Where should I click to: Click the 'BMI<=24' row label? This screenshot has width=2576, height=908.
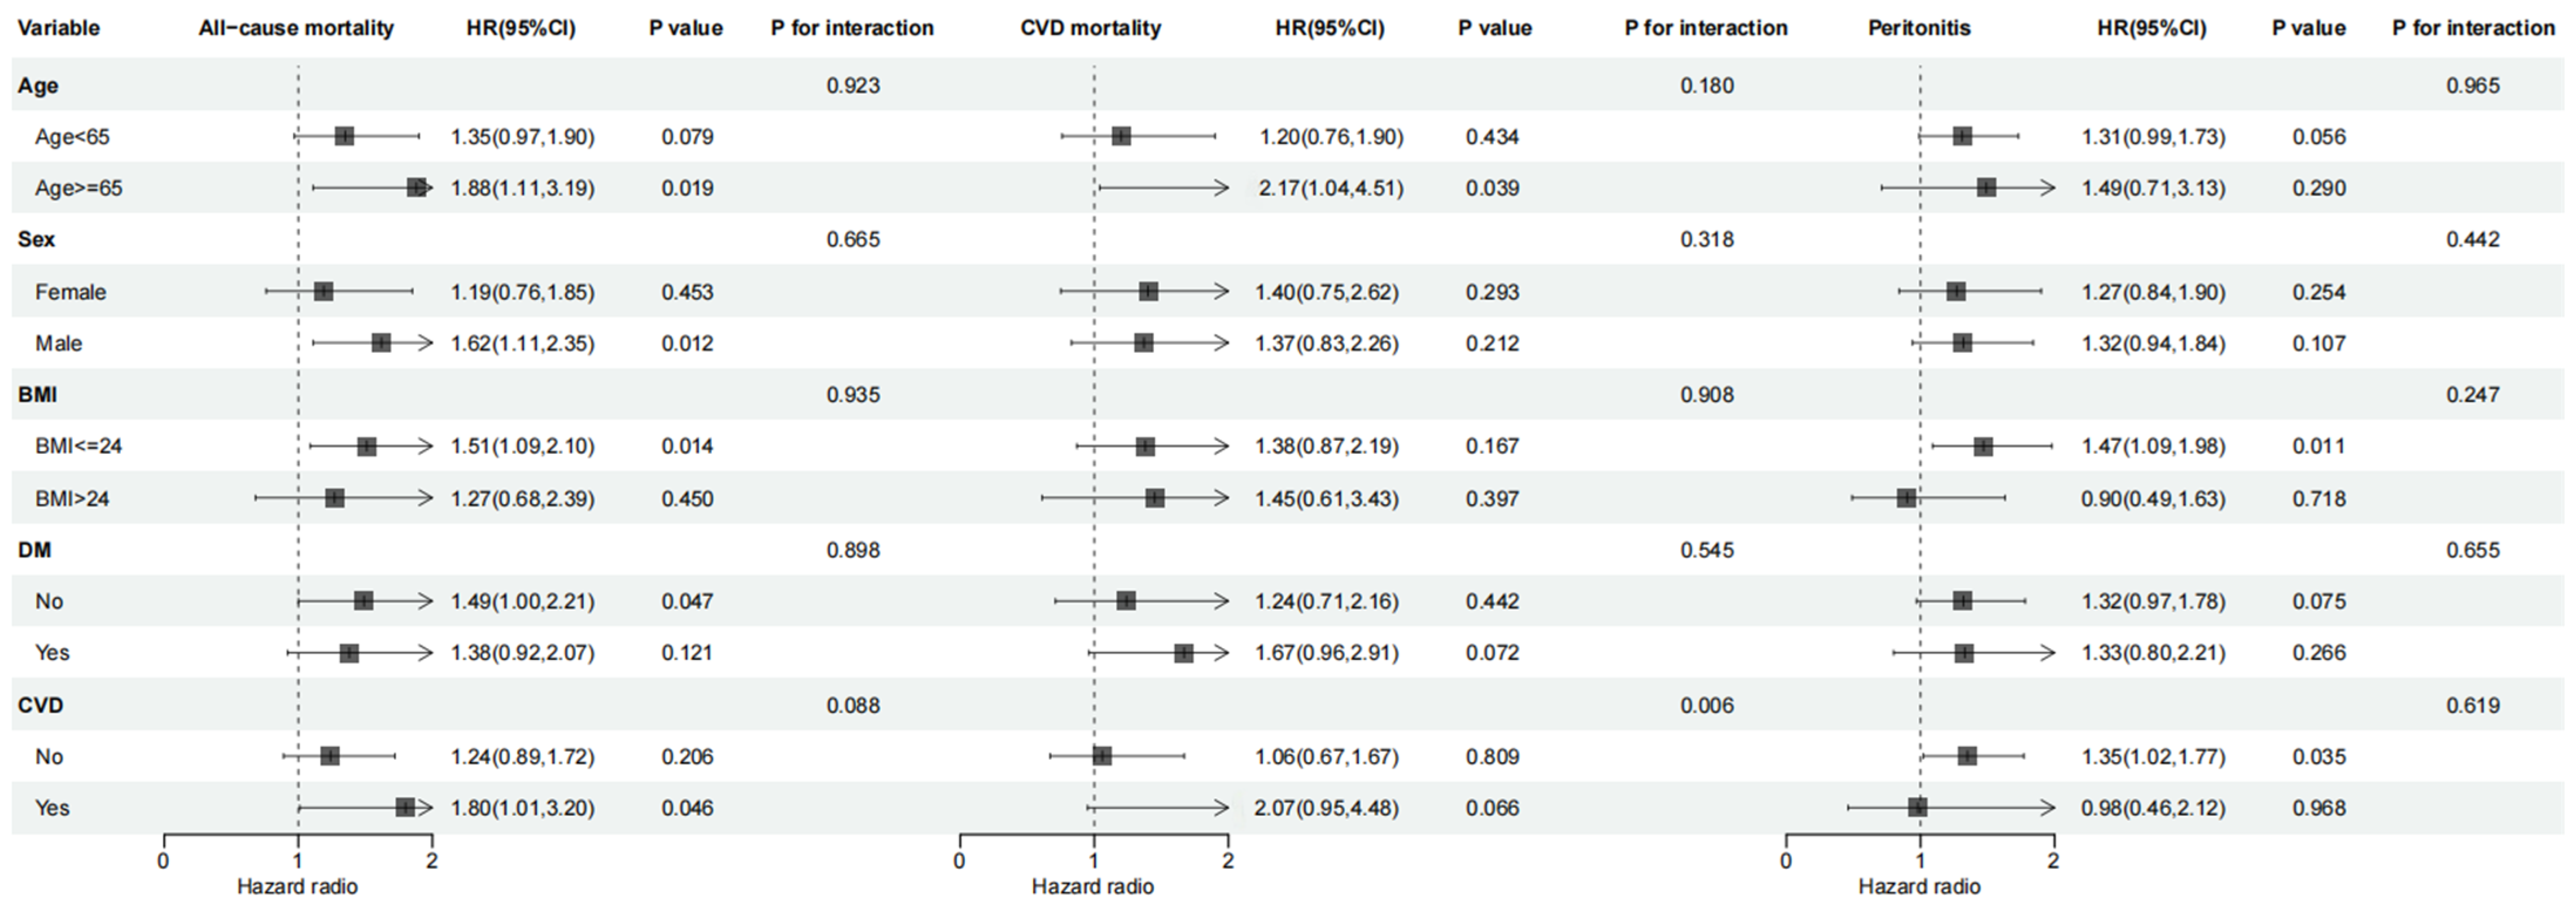click(x=79, y=446)
